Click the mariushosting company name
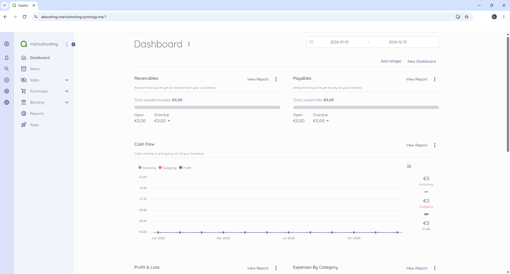Screen dimensions: 510x274 click(44, 44)
